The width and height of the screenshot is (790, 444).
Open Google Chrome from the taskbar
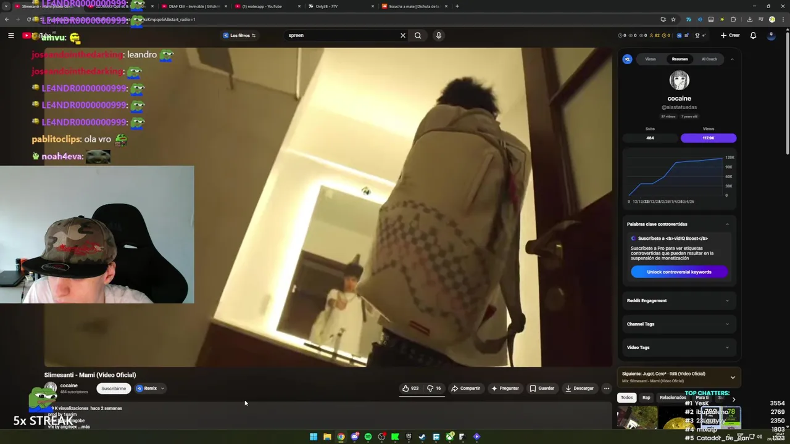click(341, 437)
